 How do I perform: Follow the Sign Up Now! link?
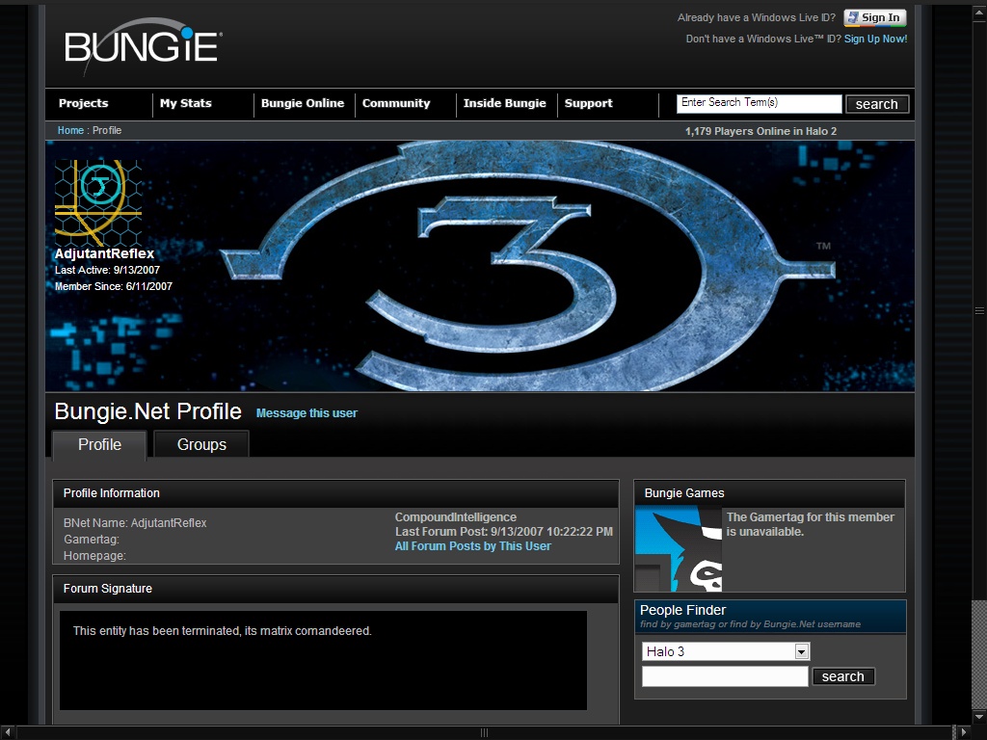coord(875,39)
